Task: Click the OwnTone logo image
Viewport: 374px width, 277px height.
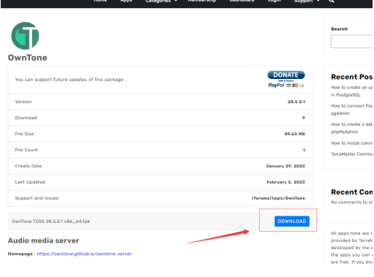Action: point(25,36)
